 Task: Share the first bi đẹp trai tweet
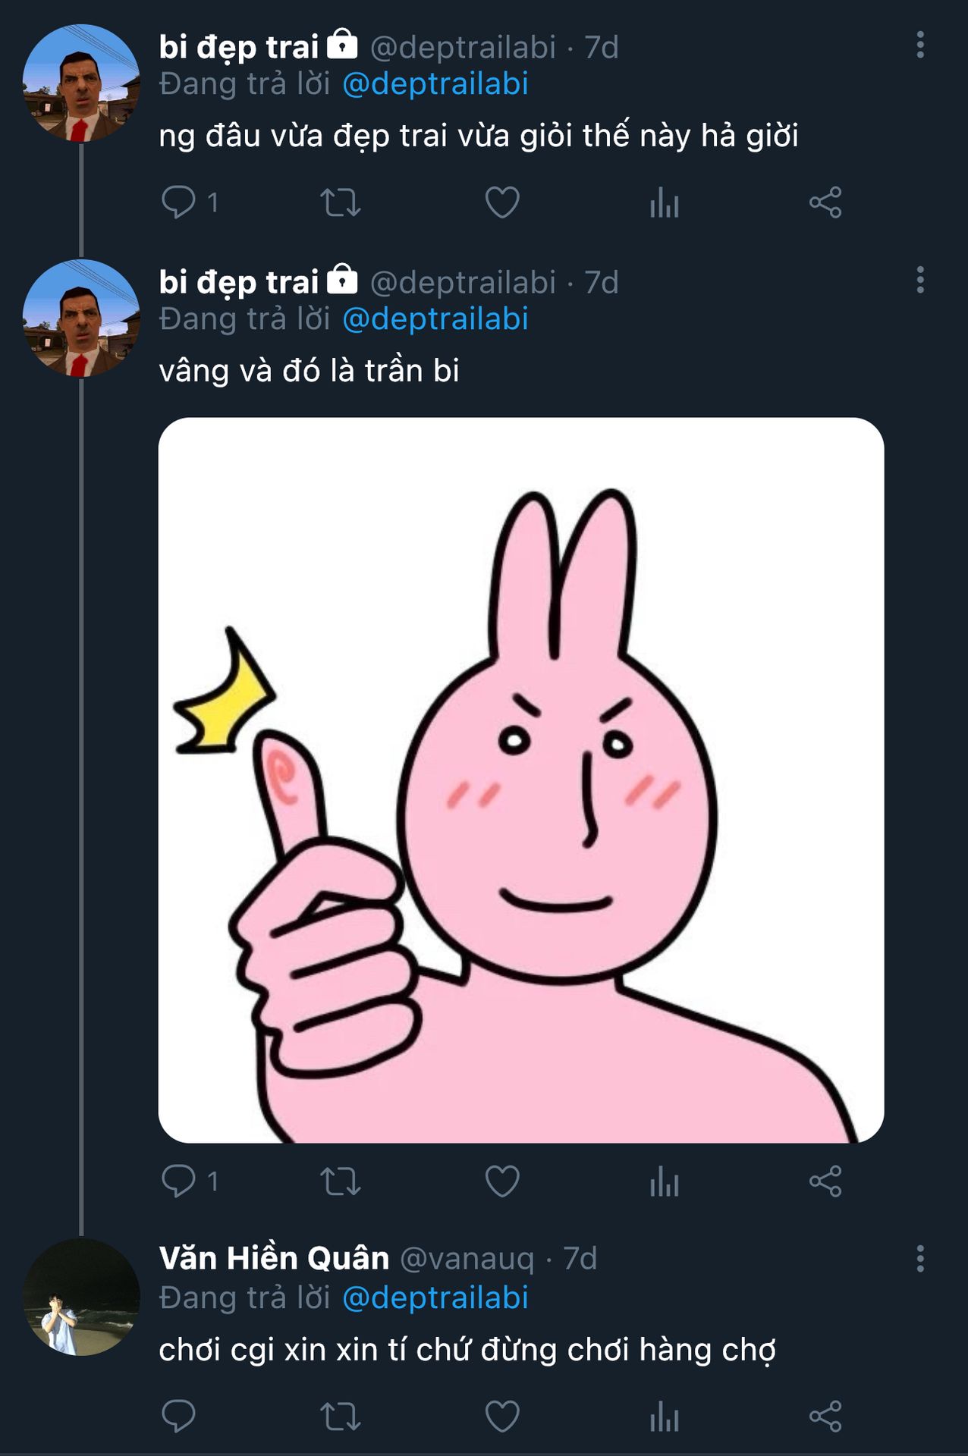825,202
